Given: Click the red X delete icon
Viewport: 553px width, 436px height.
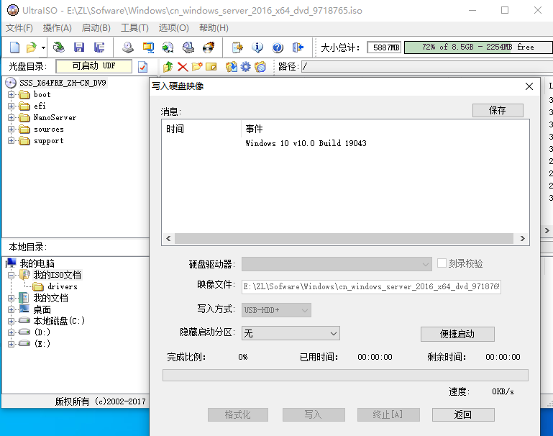Looking at the screenshot, I should [x=183, y=67].
